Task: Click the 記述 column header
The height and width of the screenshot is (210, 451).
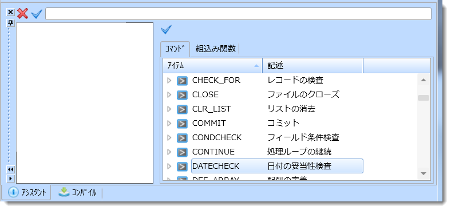Action: [x=312, y=66]
